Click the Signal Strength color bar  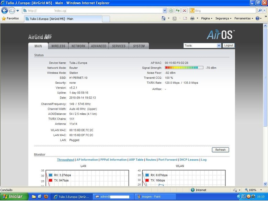(184, 68)
